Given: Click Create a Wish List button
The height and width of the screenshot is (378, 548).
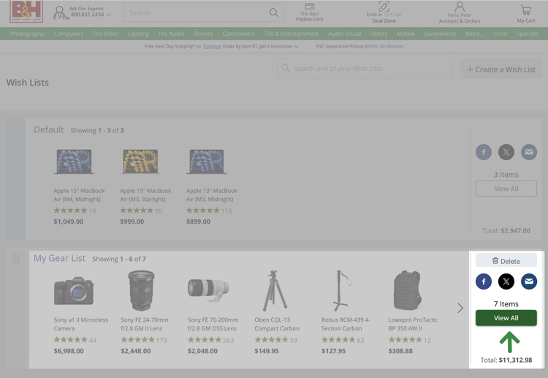Looking at the screenshot, I should click(501, 69).
